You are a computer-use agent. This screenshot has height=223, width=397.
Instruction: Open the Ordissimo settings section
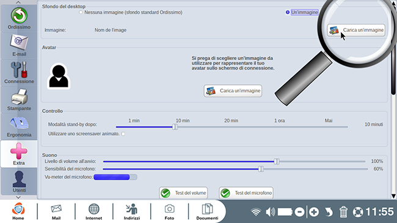(x=19, y=18)
